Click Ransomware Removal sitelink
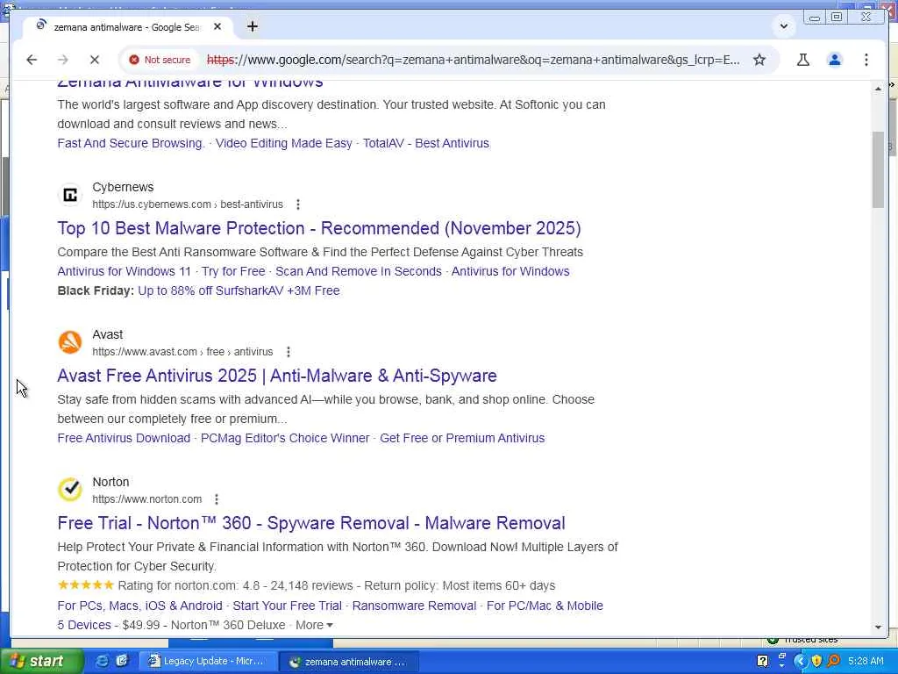Viewport: 898px width, 674px height. tap(414, 606)
